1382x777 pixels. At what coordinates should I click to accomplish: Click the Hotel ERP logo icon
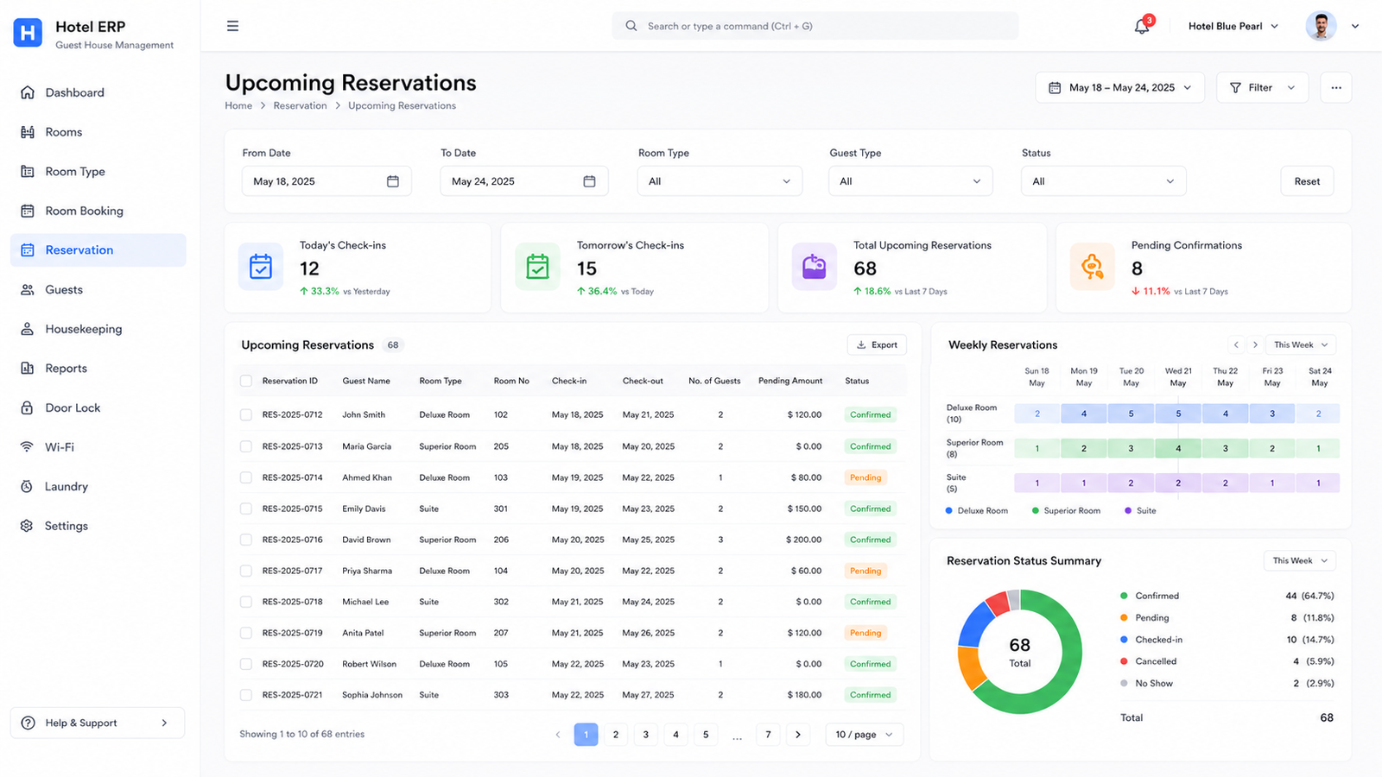pos(28,33)
